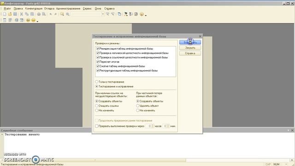Enable 'Прервать выполнение проверки через' checkbox

click(x=97, y=126)
